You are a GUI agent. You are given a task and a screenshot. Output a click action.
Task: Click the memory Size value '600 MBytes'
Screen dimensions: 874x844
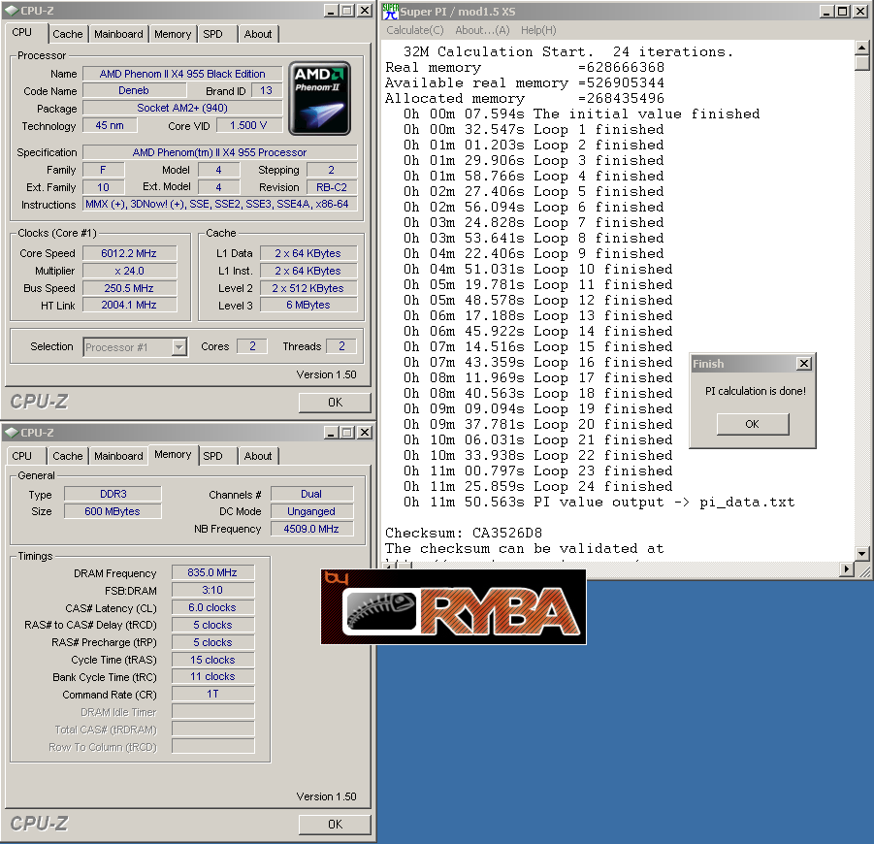click(x=113, y=511)
